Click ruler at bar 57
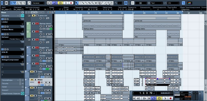Viewport: 207px width, 101px height. [133, 13]
